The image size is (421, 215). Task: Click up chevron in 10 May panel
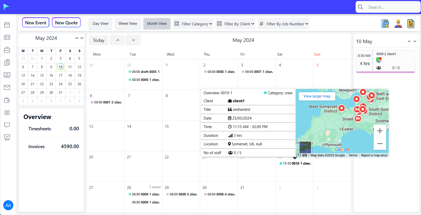click(409, 41)
